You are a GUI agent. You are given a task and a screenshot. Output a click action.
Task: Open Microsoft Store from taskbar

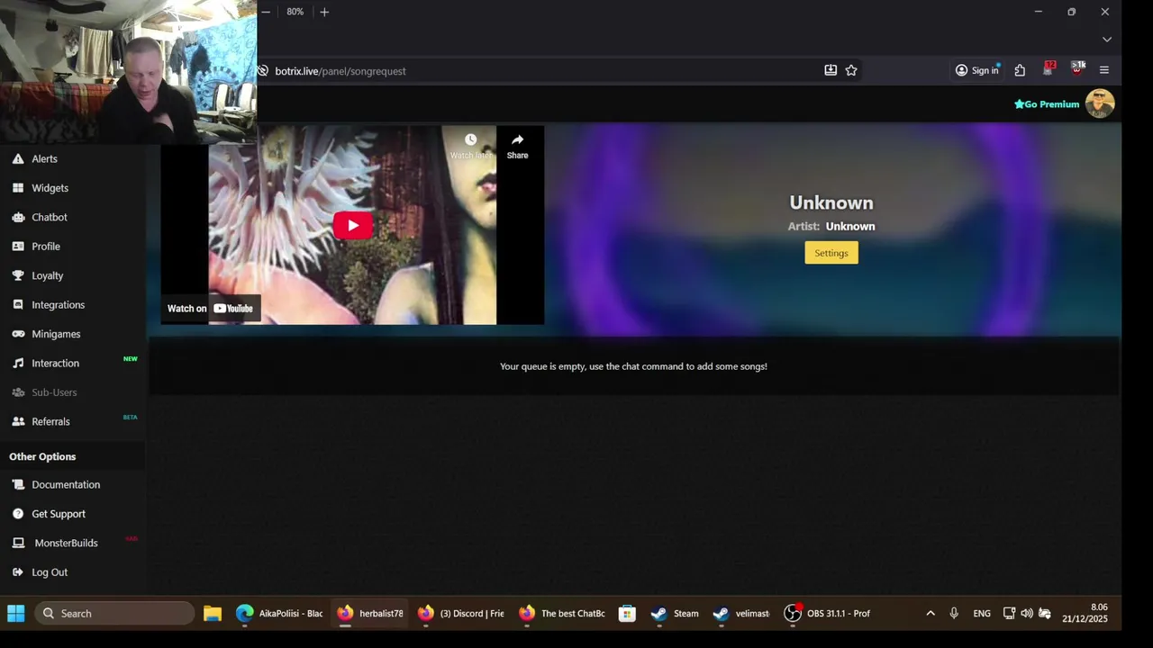628,613
